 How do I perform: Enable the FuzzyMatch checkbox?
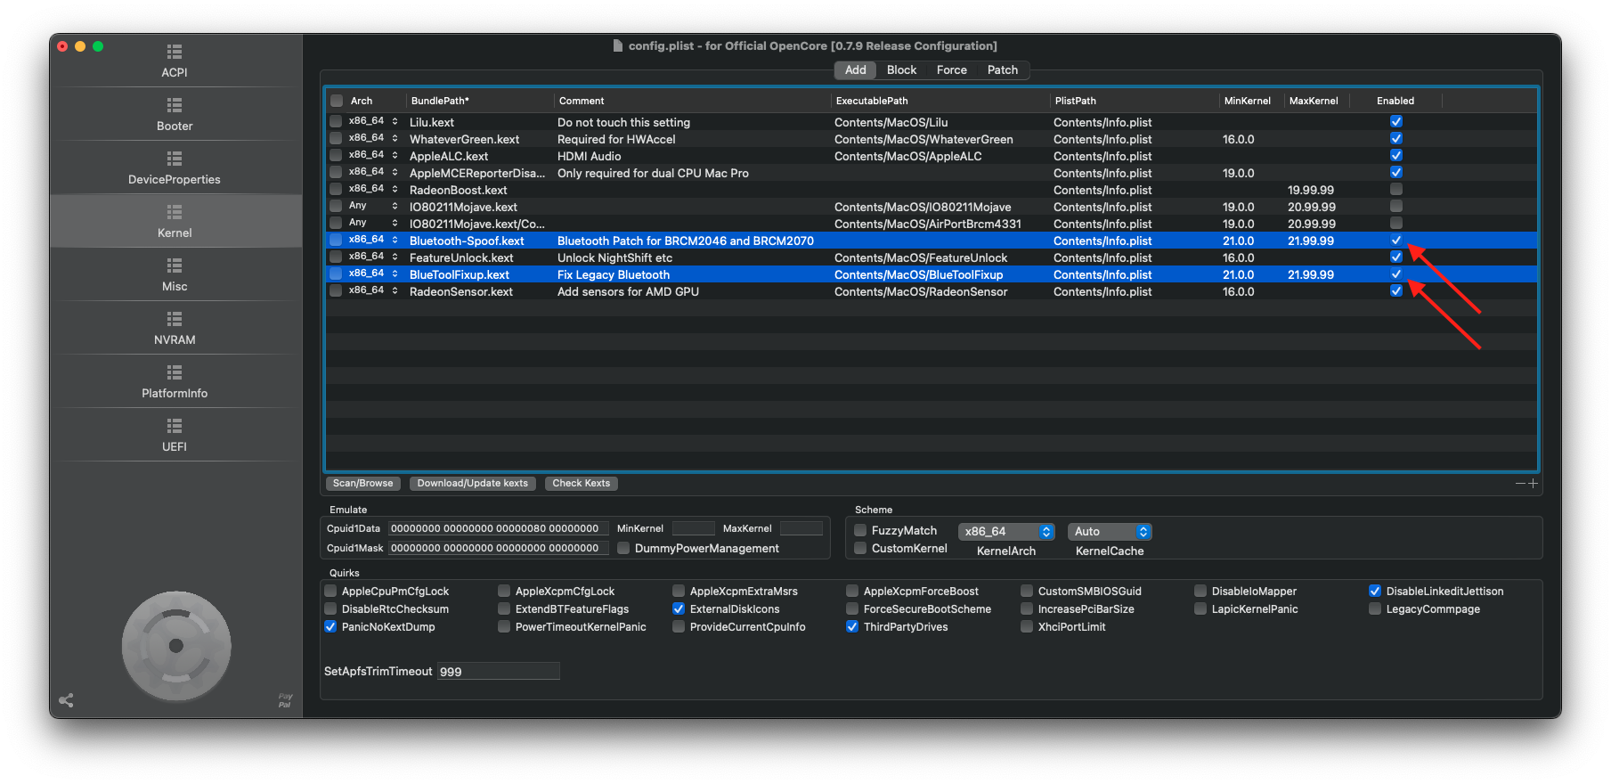[x=860, y=531]
